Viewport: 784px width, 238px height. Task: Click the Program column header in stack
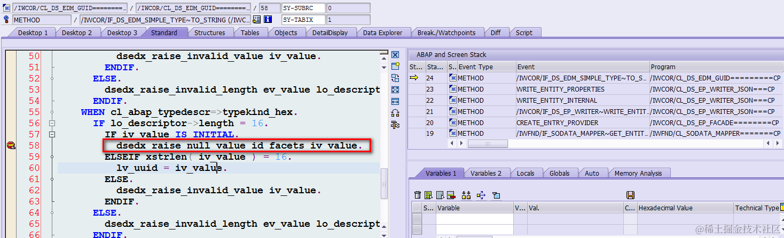click(x=716, y=67)
